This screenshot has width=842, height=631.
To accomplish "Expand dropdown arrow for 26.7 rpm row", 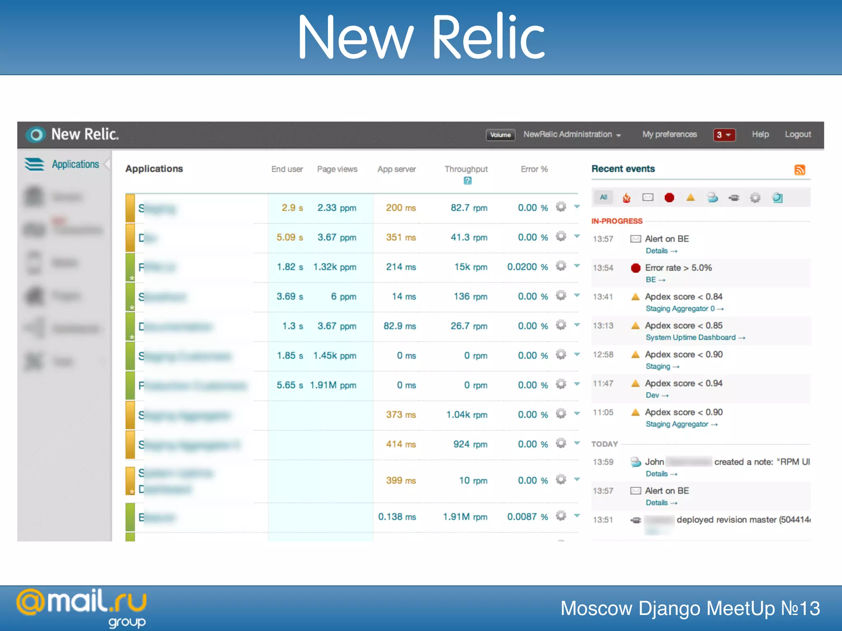I will tap(577, 325).
